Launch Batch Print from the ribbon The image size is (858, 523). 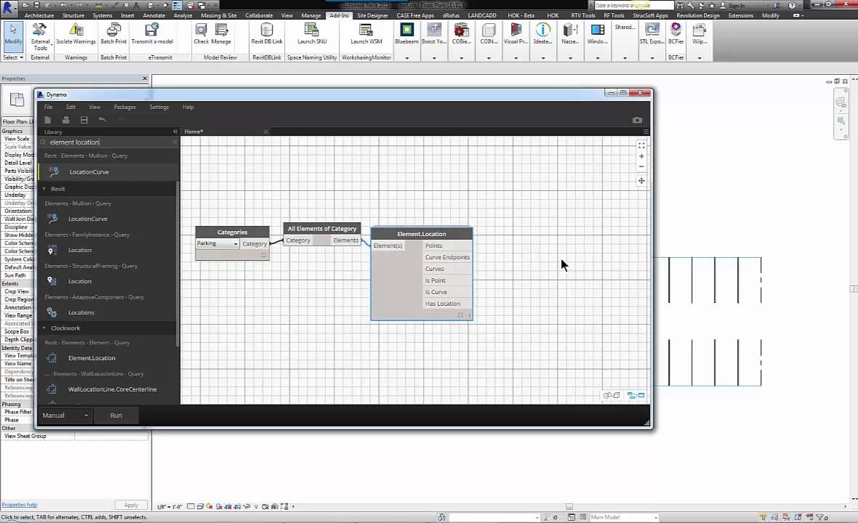pos(113,34)
